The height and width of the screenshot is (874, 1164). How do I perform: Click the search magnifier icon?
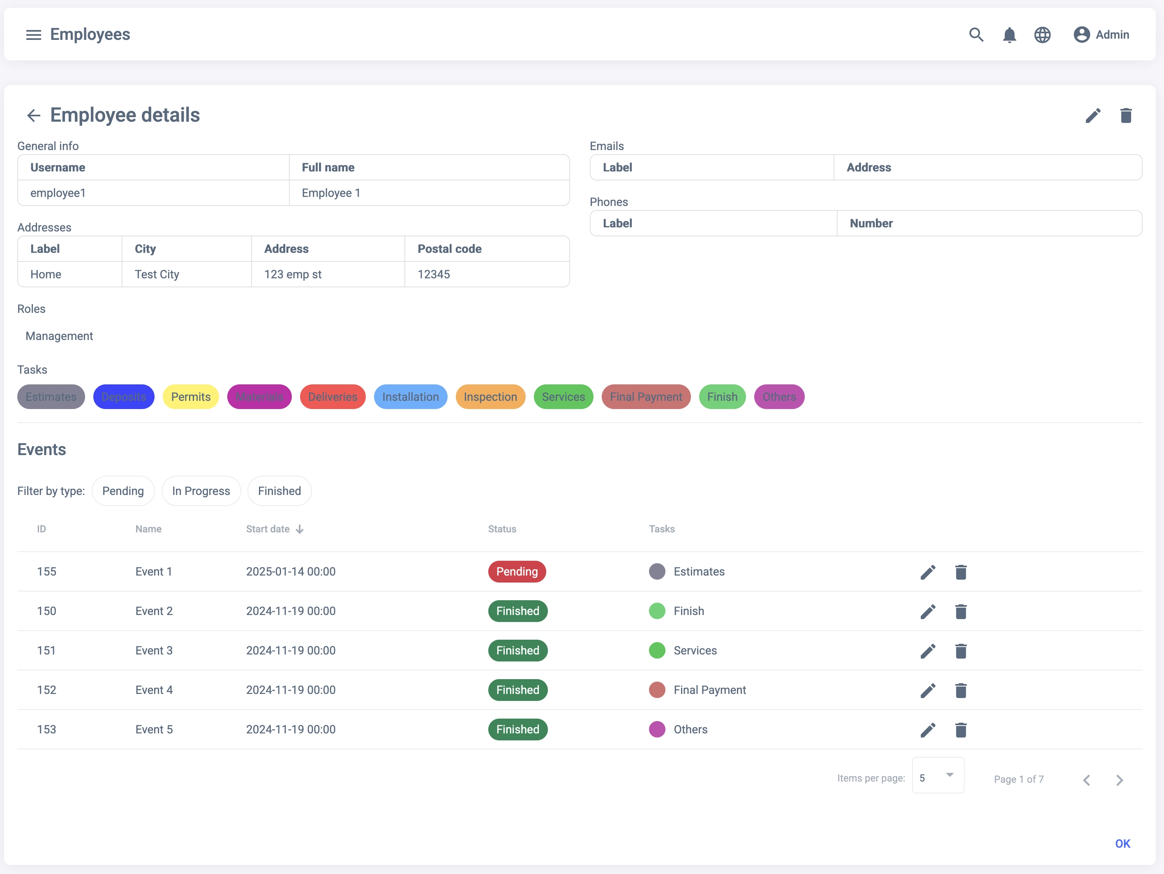coord(976,35)
